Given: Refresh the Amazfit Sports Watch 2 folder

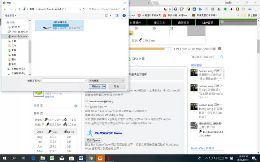Looking at the screenshot, I should [x=84, y=9].
